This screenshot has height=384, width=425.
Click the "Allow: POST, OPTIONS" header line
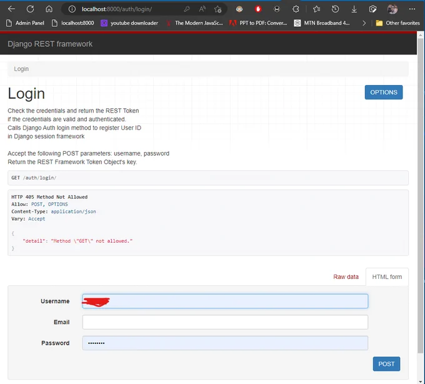tap(39, 205)
